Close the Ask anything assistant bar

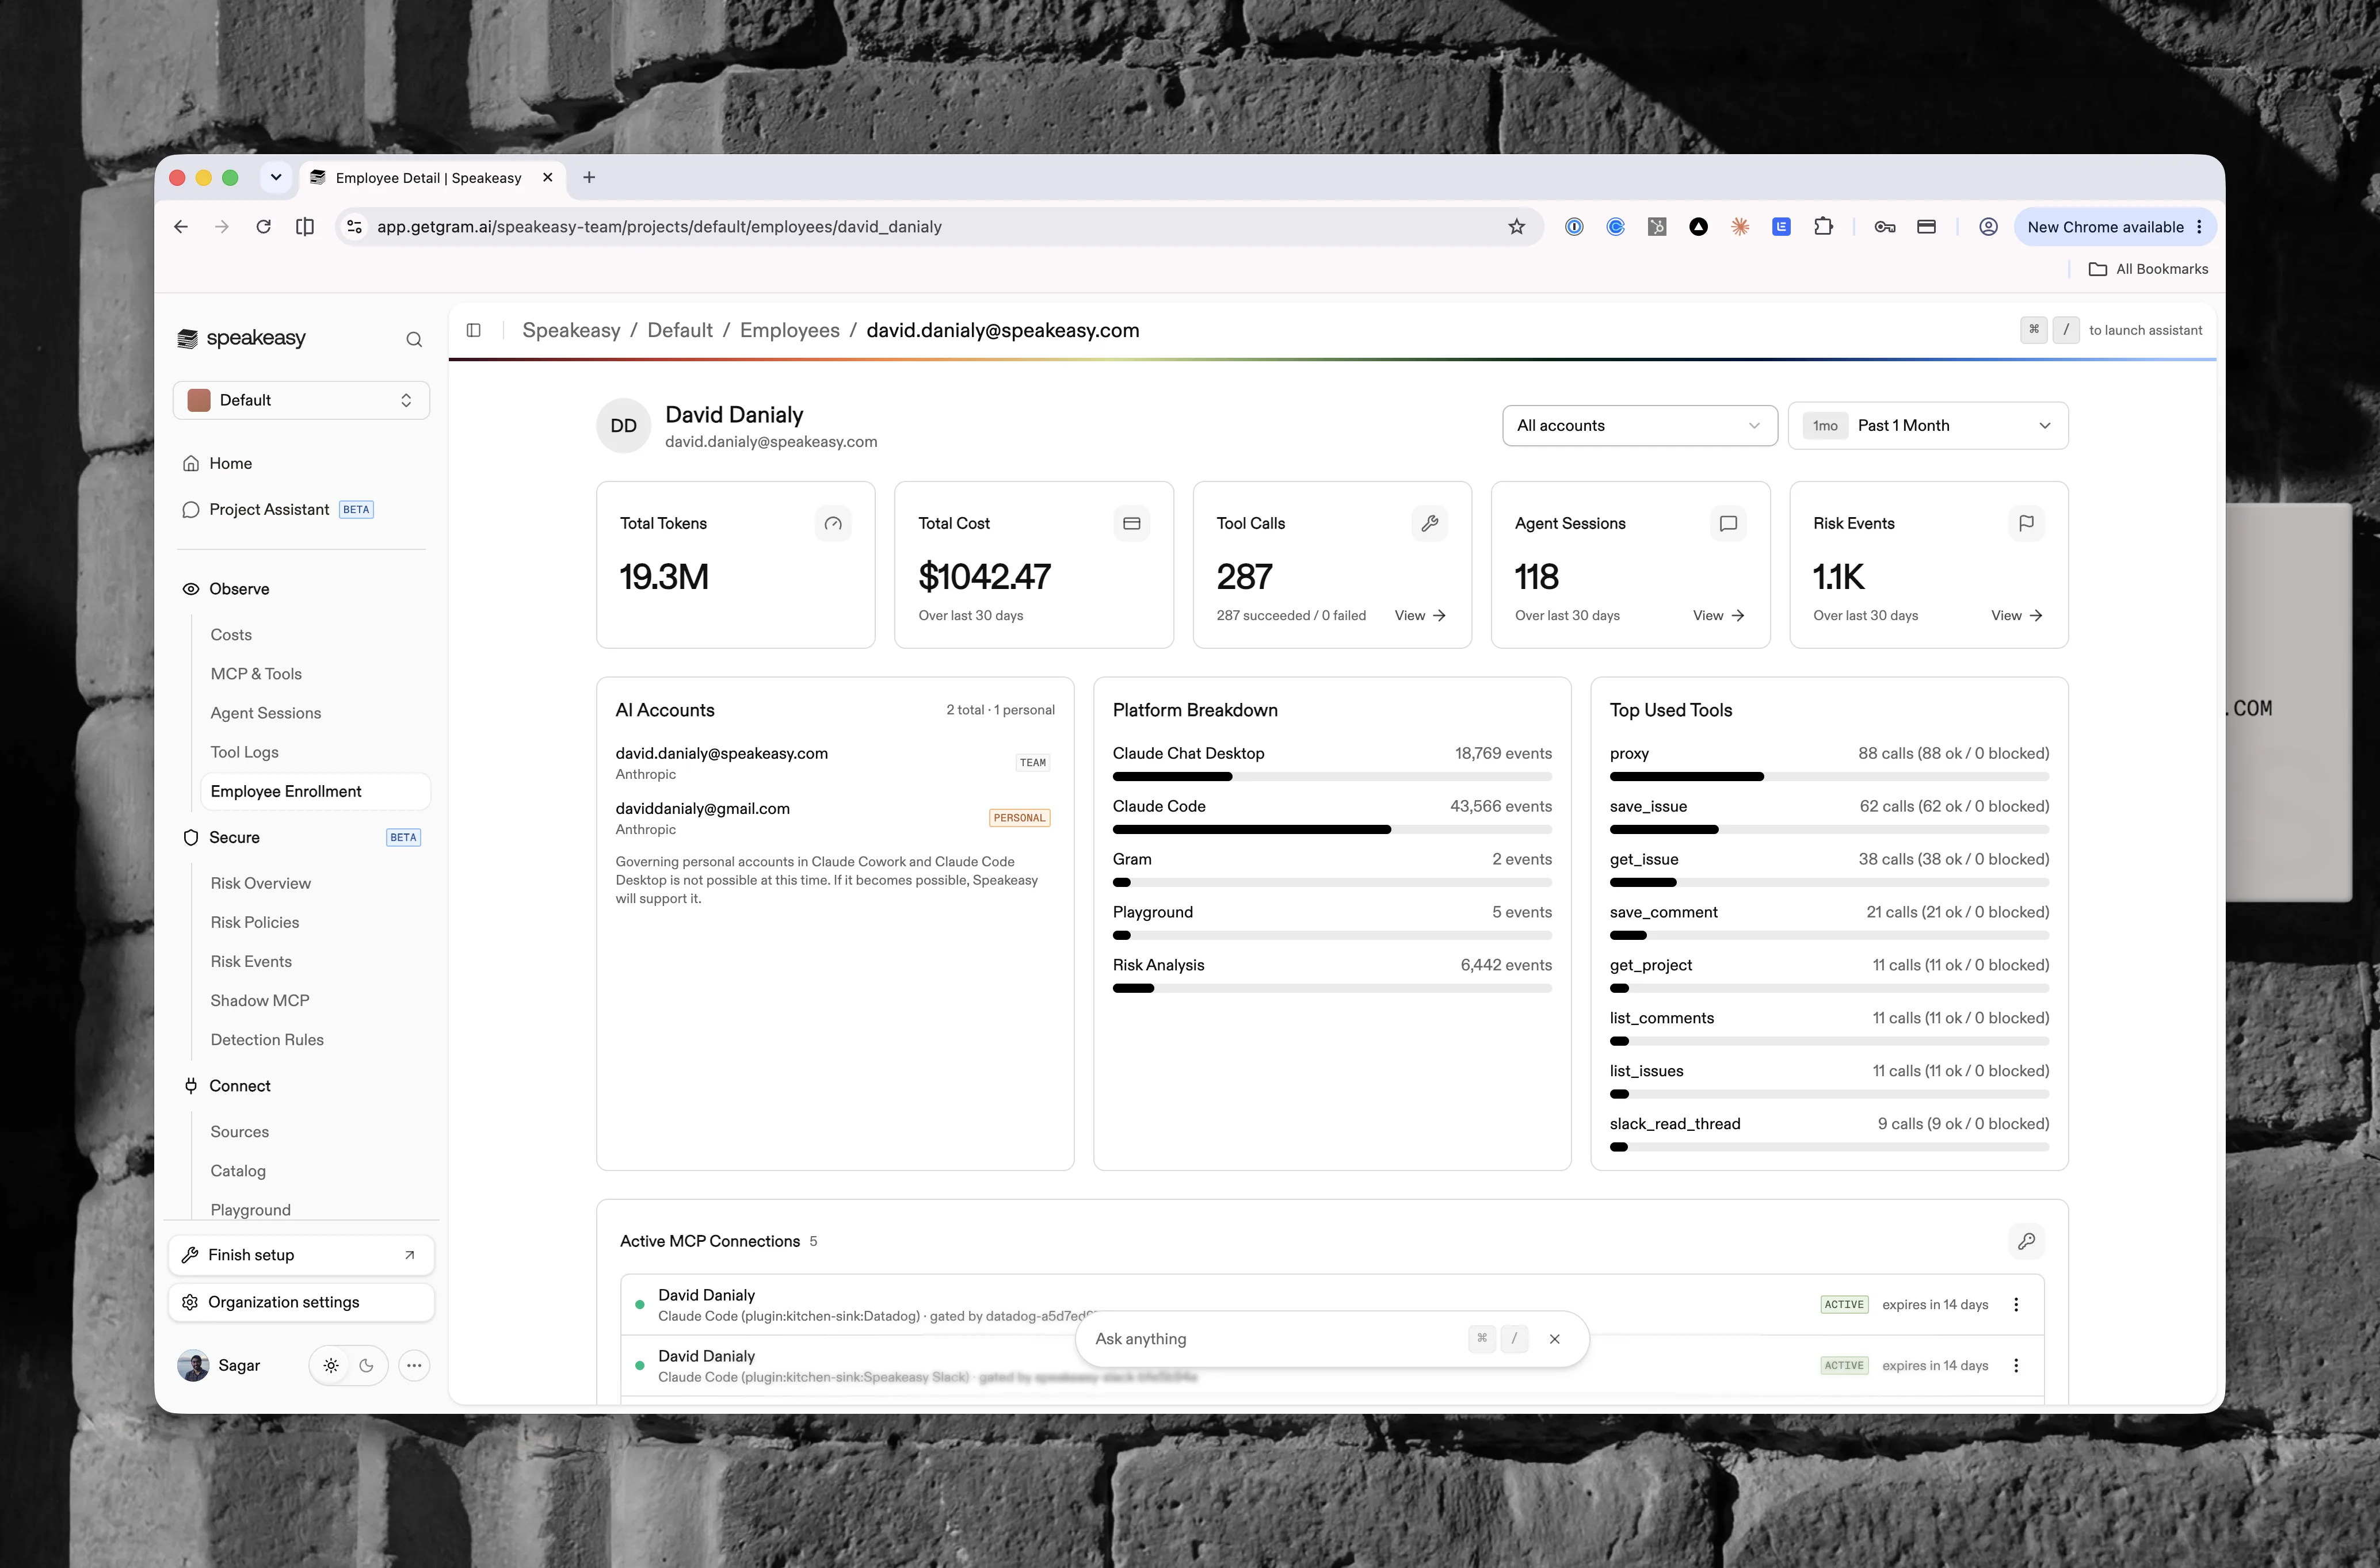[x=1555, y=1339]
